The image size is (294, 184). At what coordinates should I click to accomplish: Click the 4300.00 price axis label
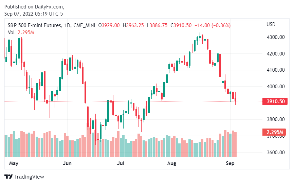coord(275,37)
